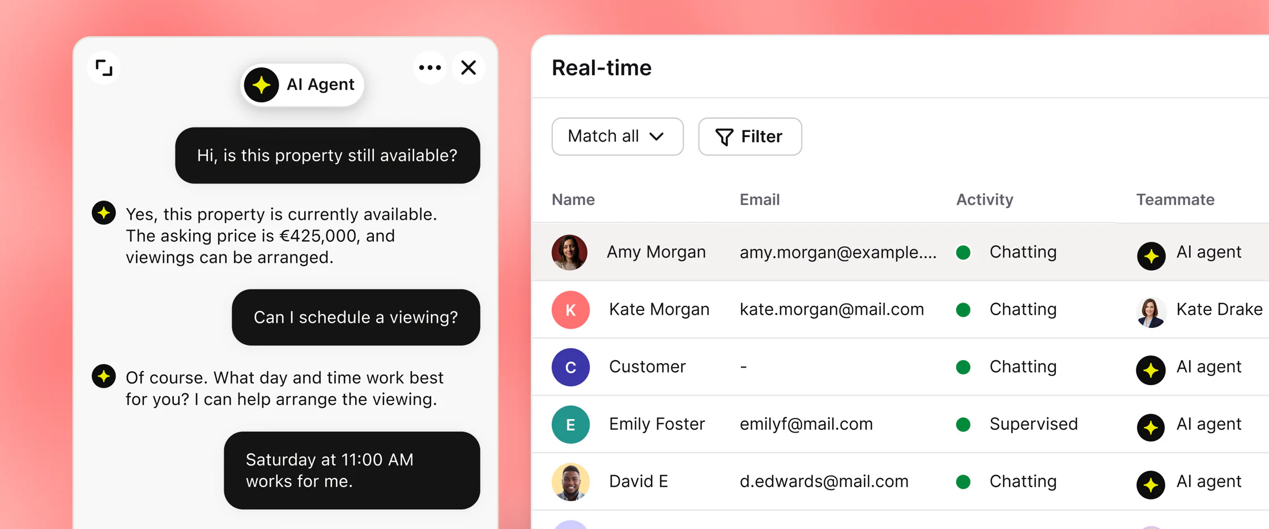This screenshot has height=529, width=1269.
Task: Open the Match all dropdown
Action: click(618, 136)
